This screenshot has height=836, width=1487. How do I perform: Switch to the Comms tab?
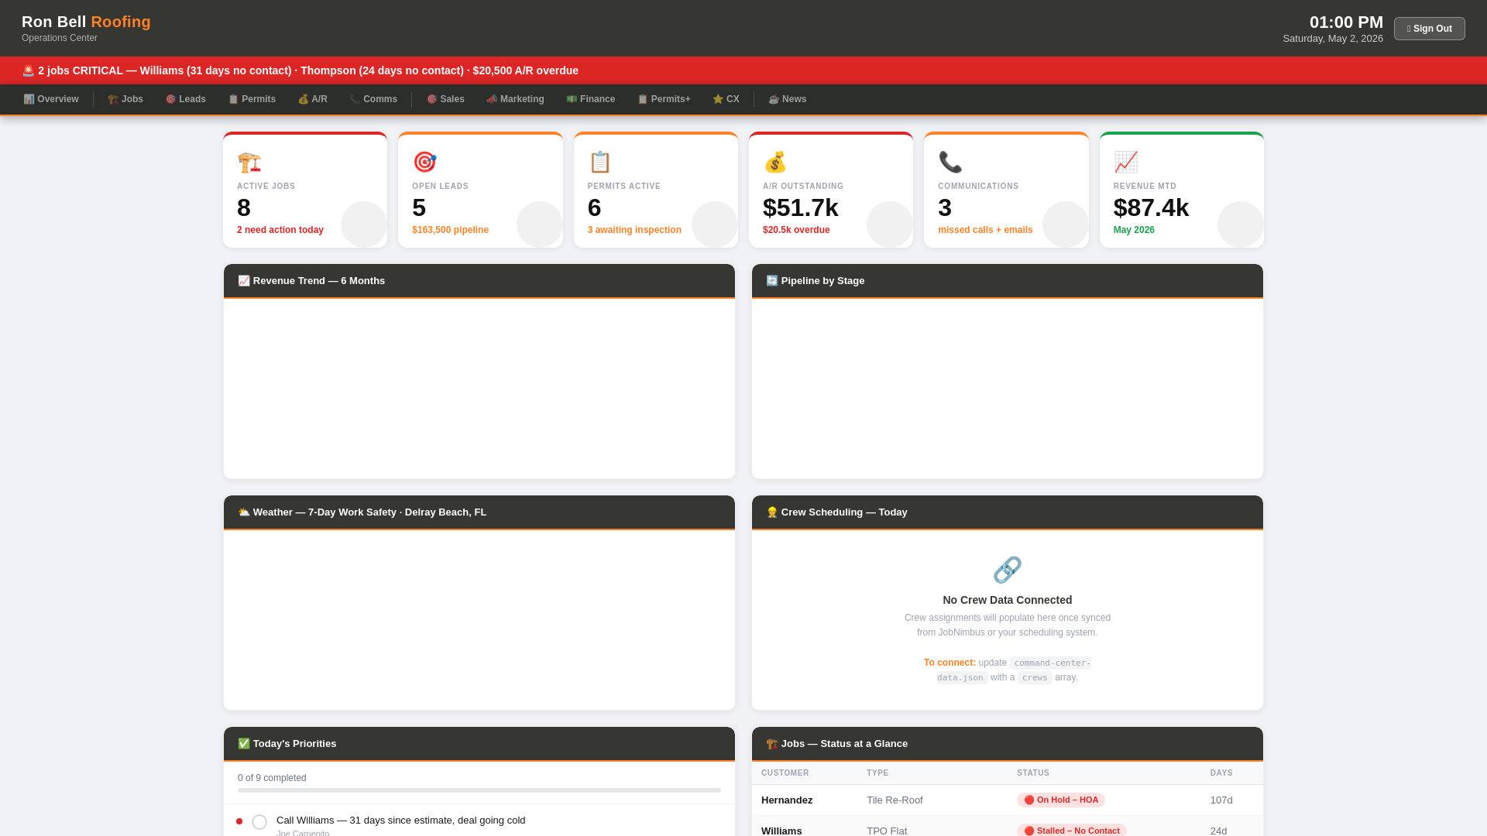pos(373,99)
